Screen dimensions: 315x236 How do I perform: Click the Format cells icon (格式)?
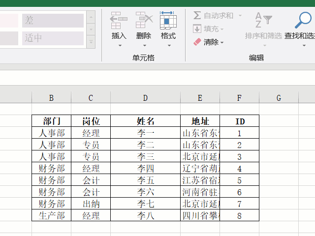[168, 20]
